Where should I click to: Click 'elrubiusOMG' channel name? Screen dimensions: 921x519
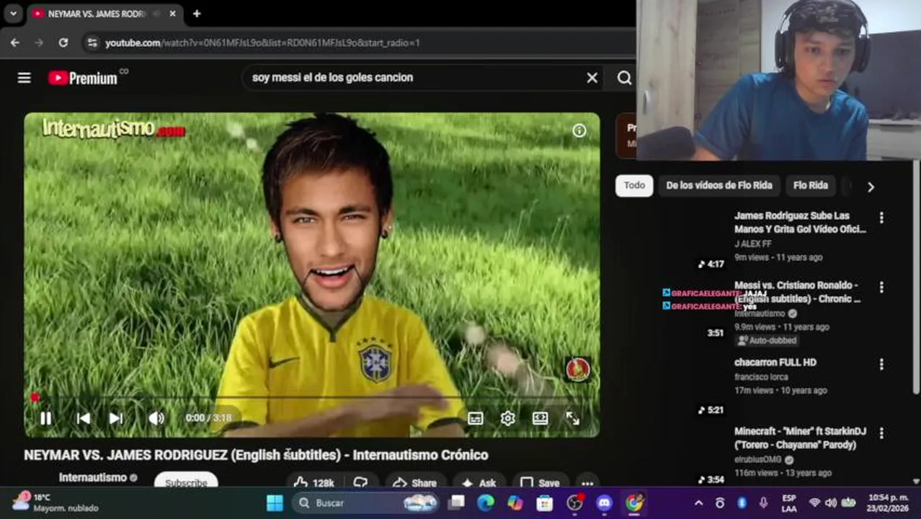(758, 459)
